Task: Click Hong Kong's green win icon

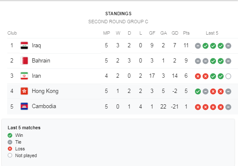Action: (198, 91)
